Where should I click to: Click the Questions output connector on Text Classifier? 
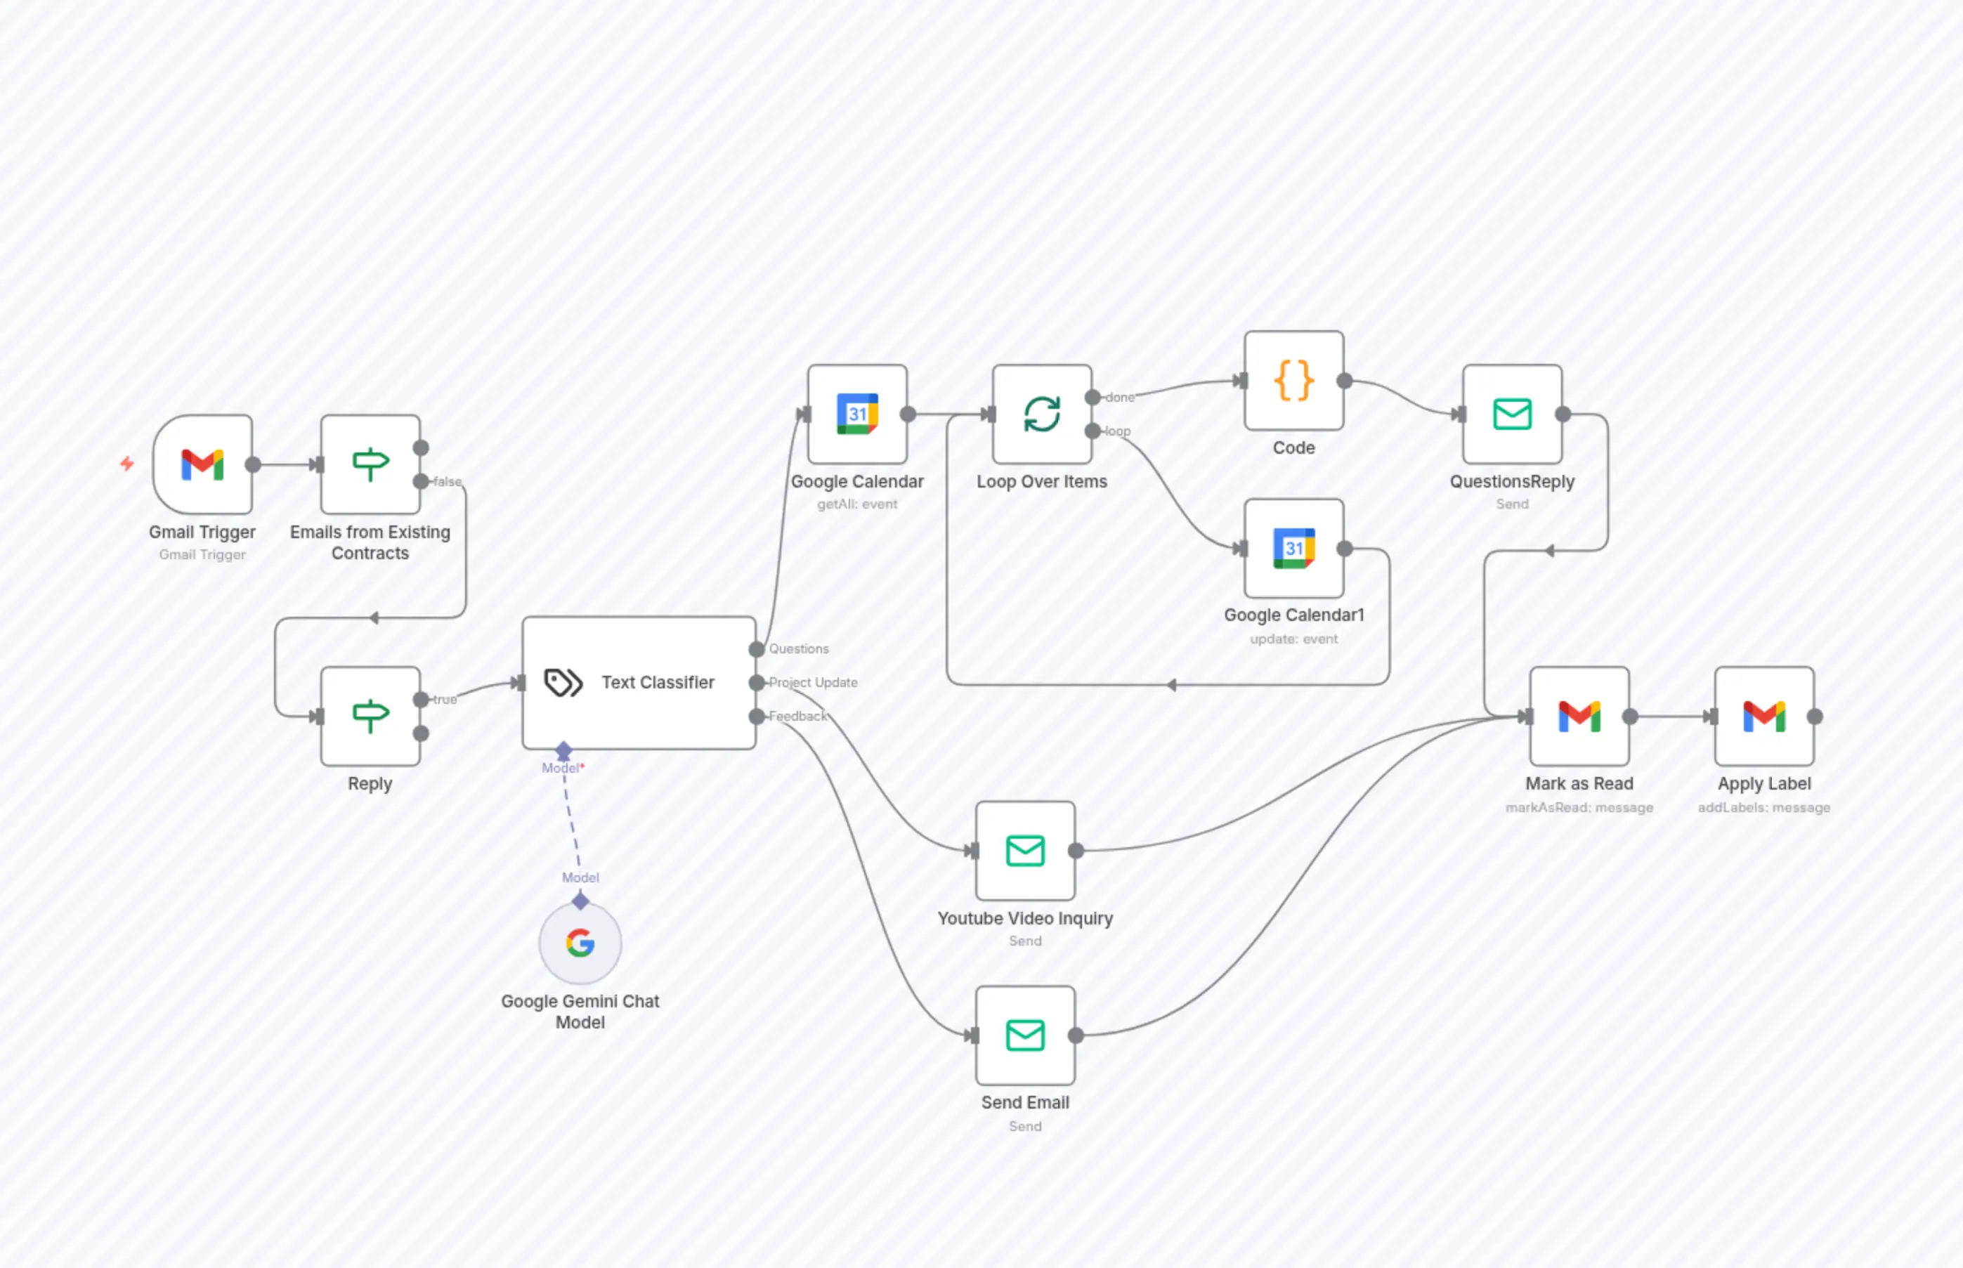756,649
